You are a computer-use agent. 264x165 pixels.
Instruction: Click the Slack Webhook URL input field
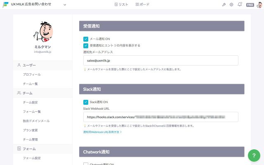tap(160, 117)
